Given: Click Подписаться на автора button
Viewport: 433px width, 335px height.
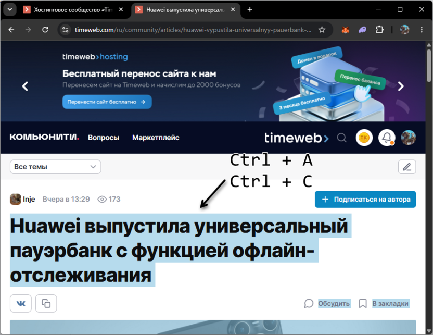Looking at the screenshot, I should (365, 200).
